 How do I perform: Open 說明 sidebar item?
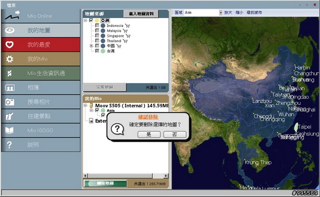[x=40, y=145]
